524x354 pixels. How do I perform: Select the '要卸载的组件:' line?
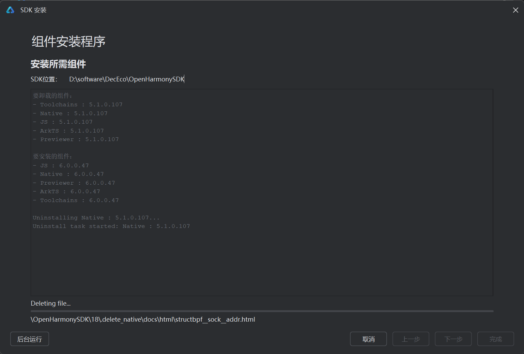point(52,96)
